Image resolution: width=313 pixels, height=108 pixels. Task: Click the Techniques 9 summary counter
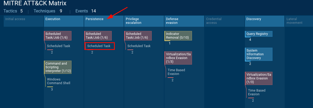coord(48,11)
